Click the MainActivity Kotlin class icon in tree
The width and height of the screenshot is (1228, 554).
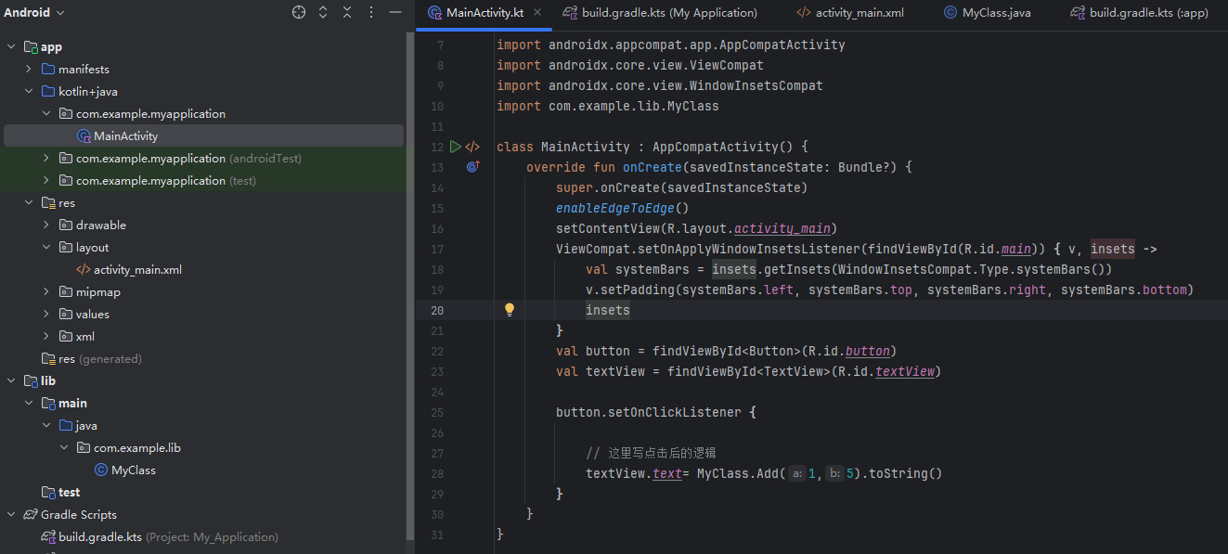coord(84,135)
